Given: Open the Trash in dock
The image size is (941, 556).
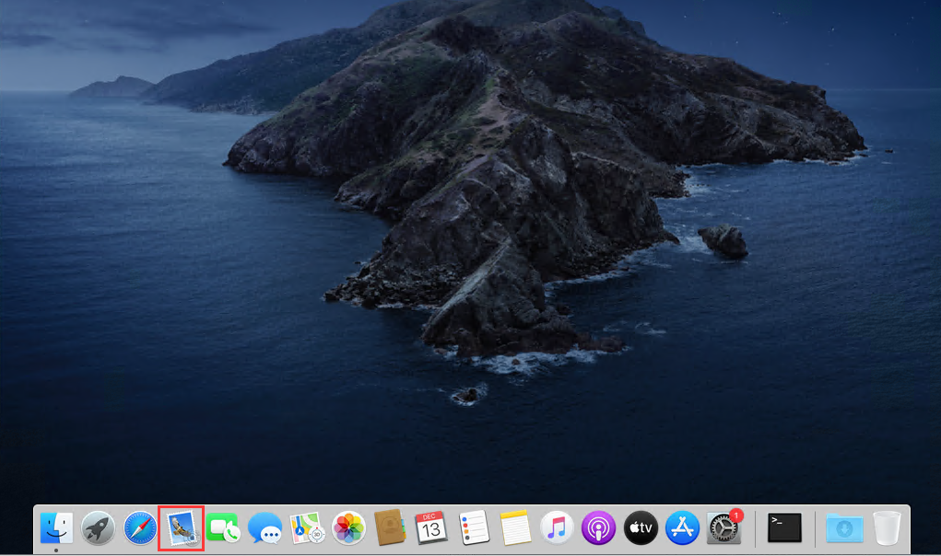Looking at the screenshot, I should click(887, 527).
